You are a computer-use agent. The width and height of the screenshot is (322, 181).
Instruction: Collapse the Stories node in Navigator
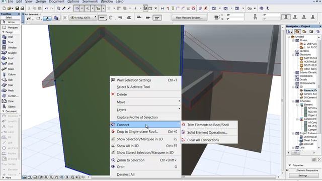click(293, 40)
